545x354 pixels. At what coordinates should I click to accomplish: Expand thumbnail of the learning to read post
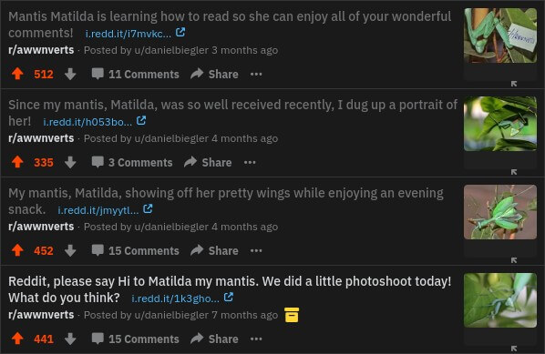pyautogui.click(x=514, y=84)
